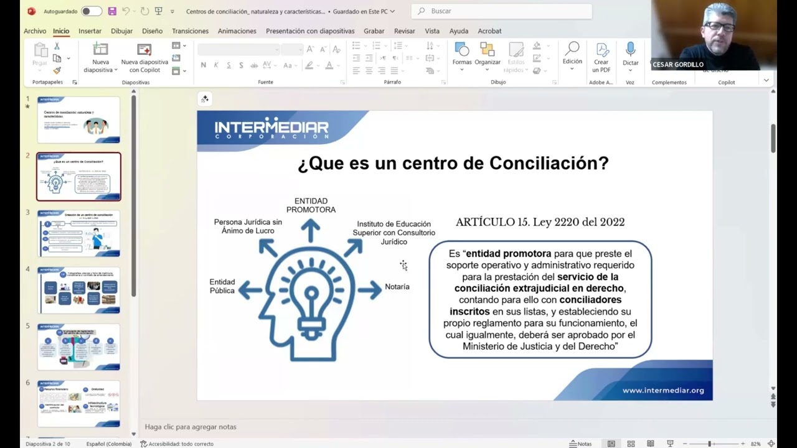Open the Vista tab
Image resolution: width=797 pixels, height=448 pixels.
click(432, 31)
